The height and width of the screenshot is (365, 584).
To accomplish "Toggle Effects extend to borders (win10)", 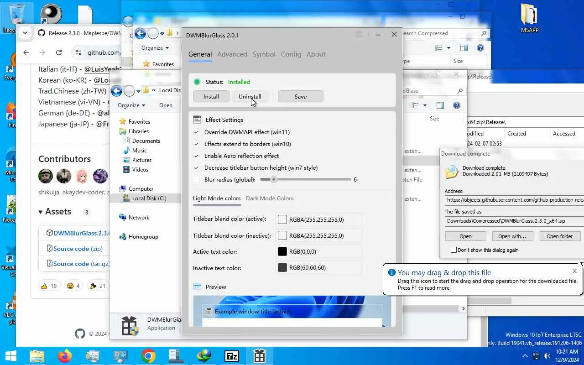I will click(196, 144).
